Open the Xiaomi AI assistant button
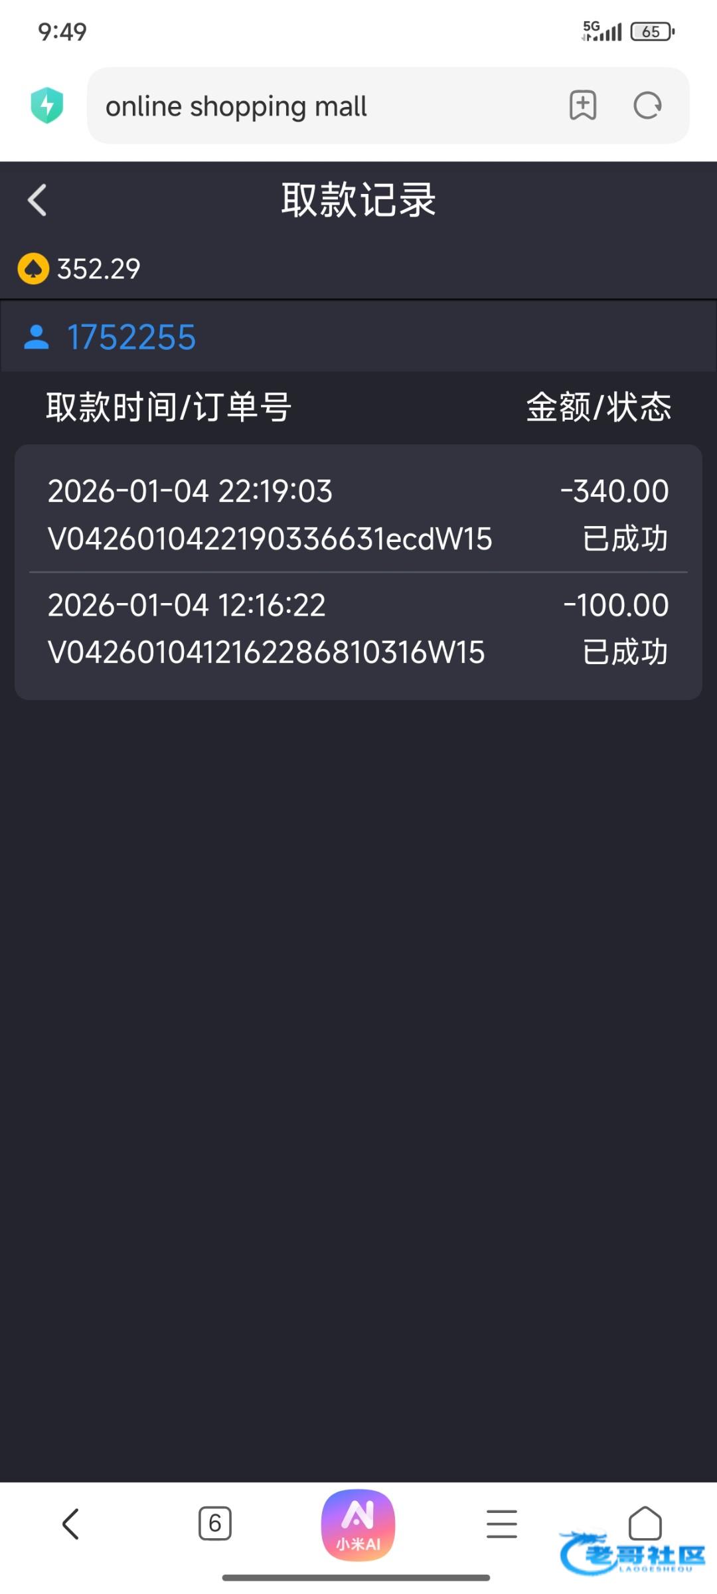This screenshot has height=1594, width=717. tap(358, 1525)
